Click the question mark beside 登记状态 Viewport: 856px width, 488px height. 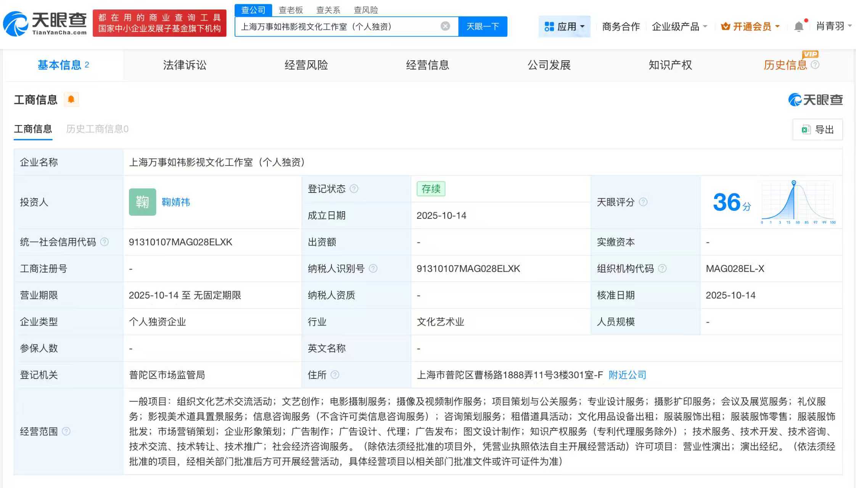pyautogui.click(x=354, y=189)
